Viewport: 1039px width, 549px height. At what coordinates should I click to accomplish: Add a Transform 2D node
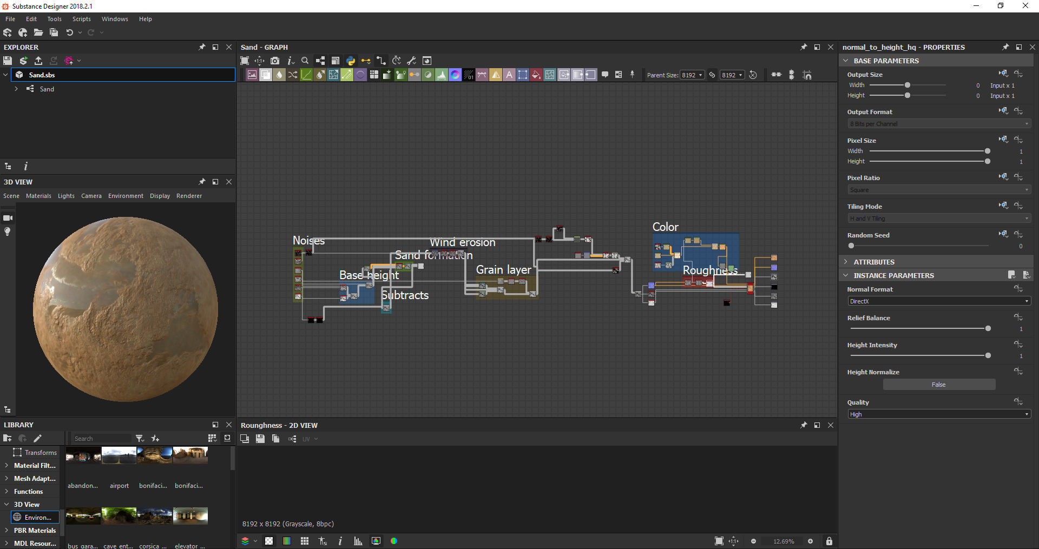pos(523,75)
